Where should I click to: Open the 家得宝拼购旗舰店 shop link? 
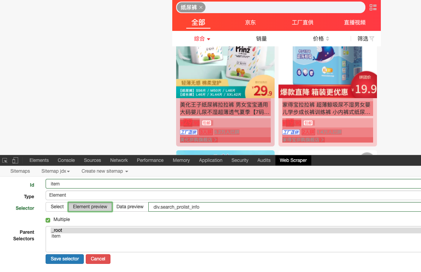303,140
